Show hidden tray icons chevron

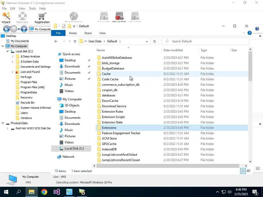coord(217,192)
